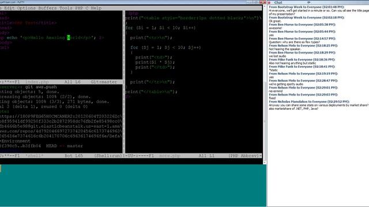Open the C menu

click(x=87, y=8)
